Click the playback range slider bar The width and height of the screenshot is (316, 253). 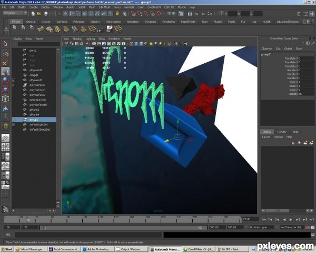123,228
